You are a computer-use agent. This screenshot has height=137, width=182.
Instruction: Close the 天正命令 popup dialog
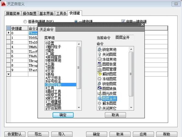tap(142, 25)
